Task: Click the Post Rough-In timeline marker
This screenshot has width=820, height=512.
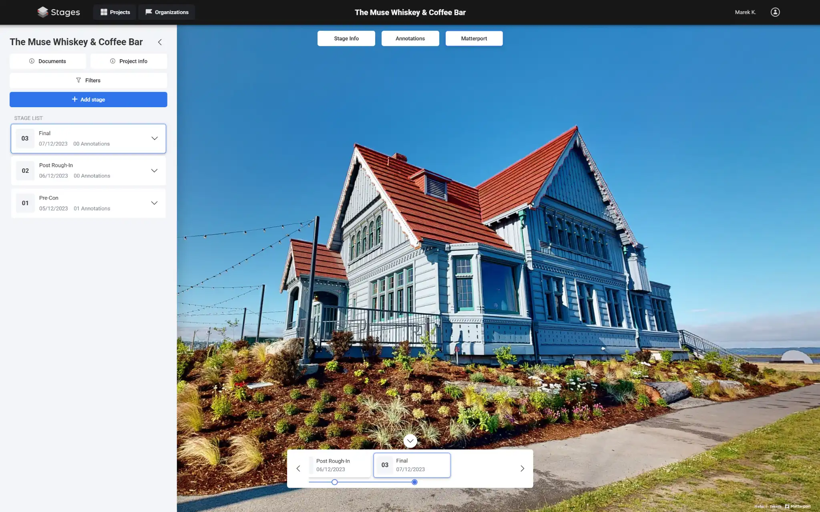Action: [335, 482]
